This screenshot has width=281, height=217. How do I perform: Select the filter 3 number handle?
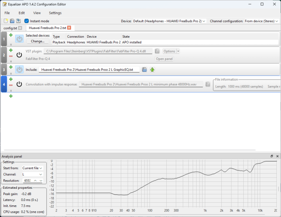[x=4, y=69]
